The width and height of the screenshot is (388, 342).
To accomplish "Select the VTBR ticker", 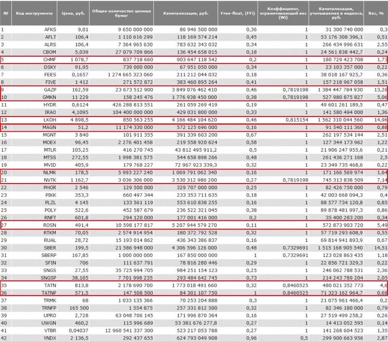I will pyautogui.click(x=50, y=331).
